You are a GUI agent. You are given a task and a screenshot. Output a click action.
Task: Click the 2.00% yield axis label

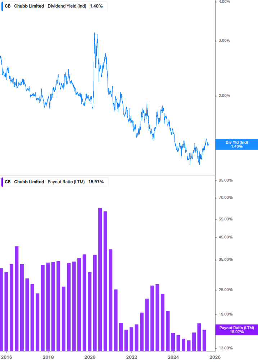(224, 95)
